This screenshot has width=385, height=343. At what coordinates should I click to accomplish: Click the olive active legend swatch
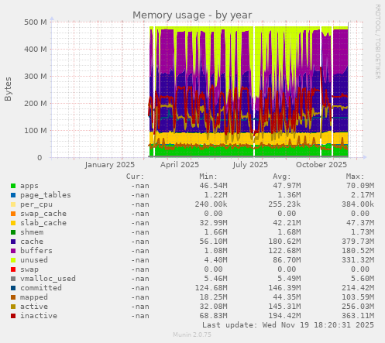tap(13, 307)
